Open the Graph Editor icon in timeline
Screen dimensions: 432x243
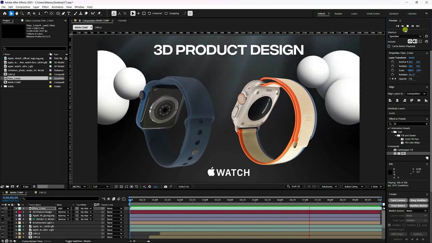pos(124,199)
